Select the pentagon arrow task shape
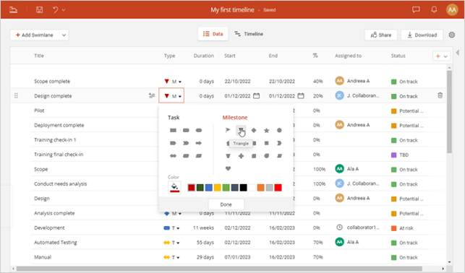Viewport: 465px width, 273px height. pyautogui.click(x=173, y=143)
